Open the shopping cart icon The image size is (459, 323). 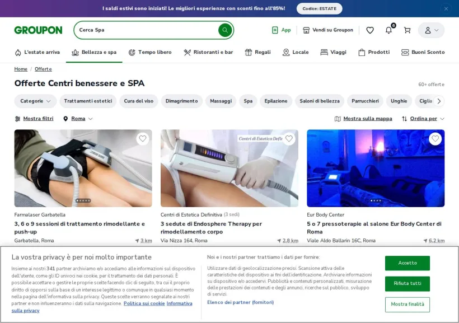pos(407,30)
